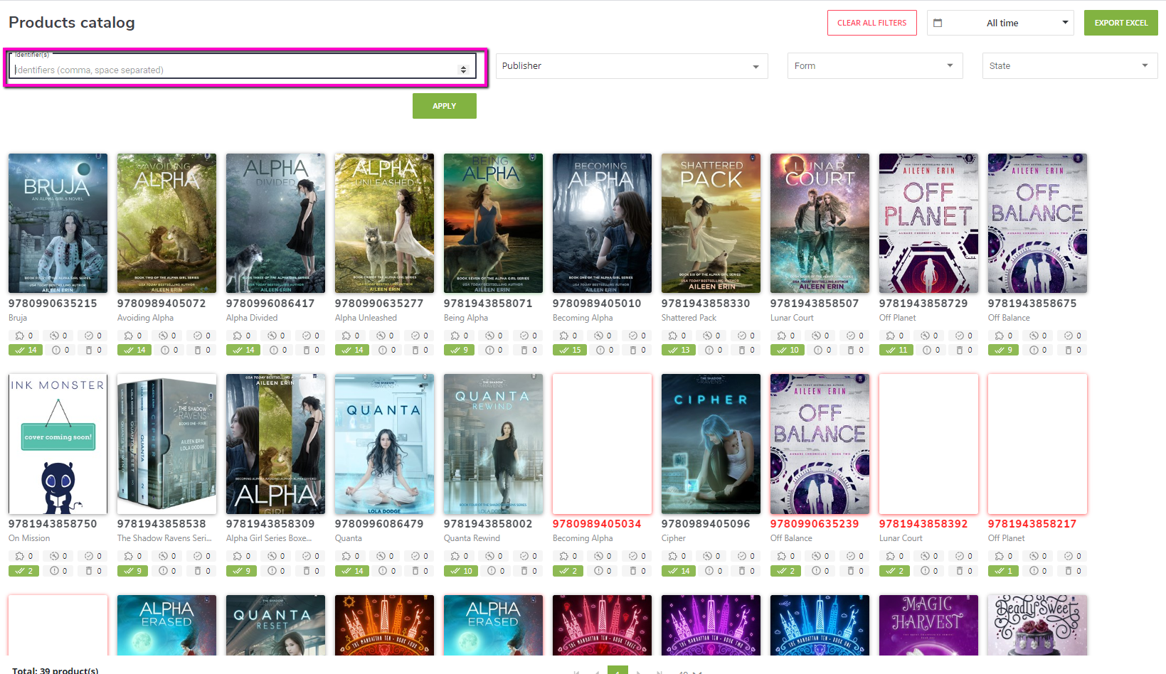
Task: Click the trash counter under Bruja
Action: (x=94, y=350)
